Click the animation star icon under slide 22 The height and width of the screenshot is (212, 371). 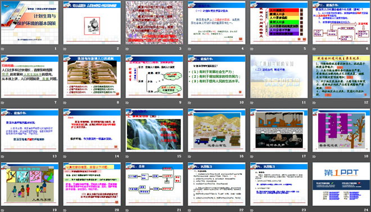tap(189, 210)
